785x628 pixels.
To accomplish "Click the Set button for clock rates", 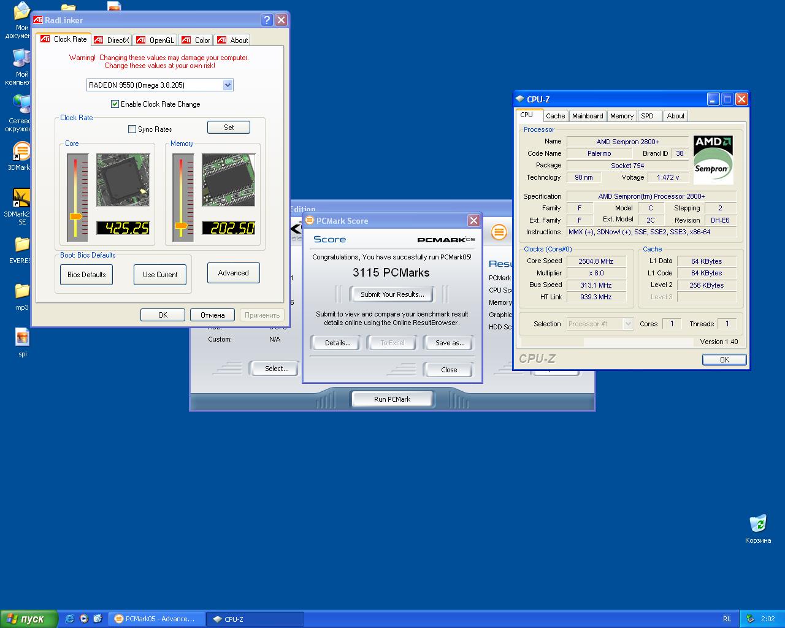I will (229, 128).
